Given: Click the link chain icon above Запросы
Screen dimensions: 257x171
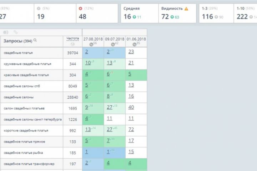Looking at the screenshot, I should pyautogui.click(x=15, y=32).
